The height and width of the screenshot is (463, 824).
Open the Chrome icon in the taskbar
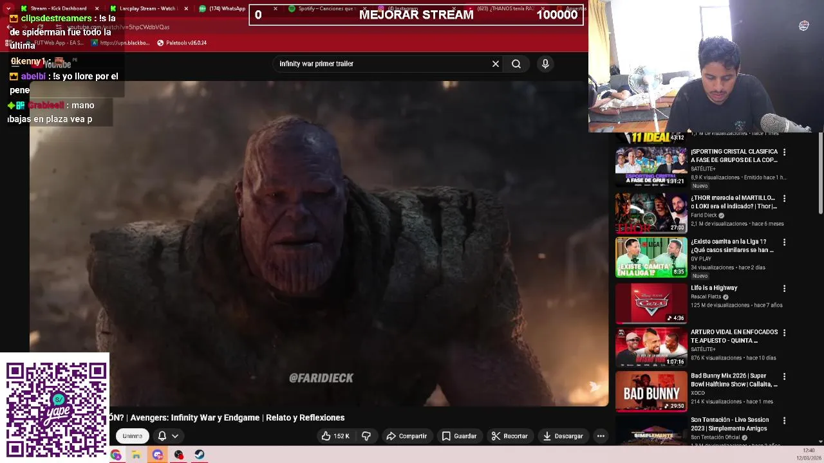[115, 455]
